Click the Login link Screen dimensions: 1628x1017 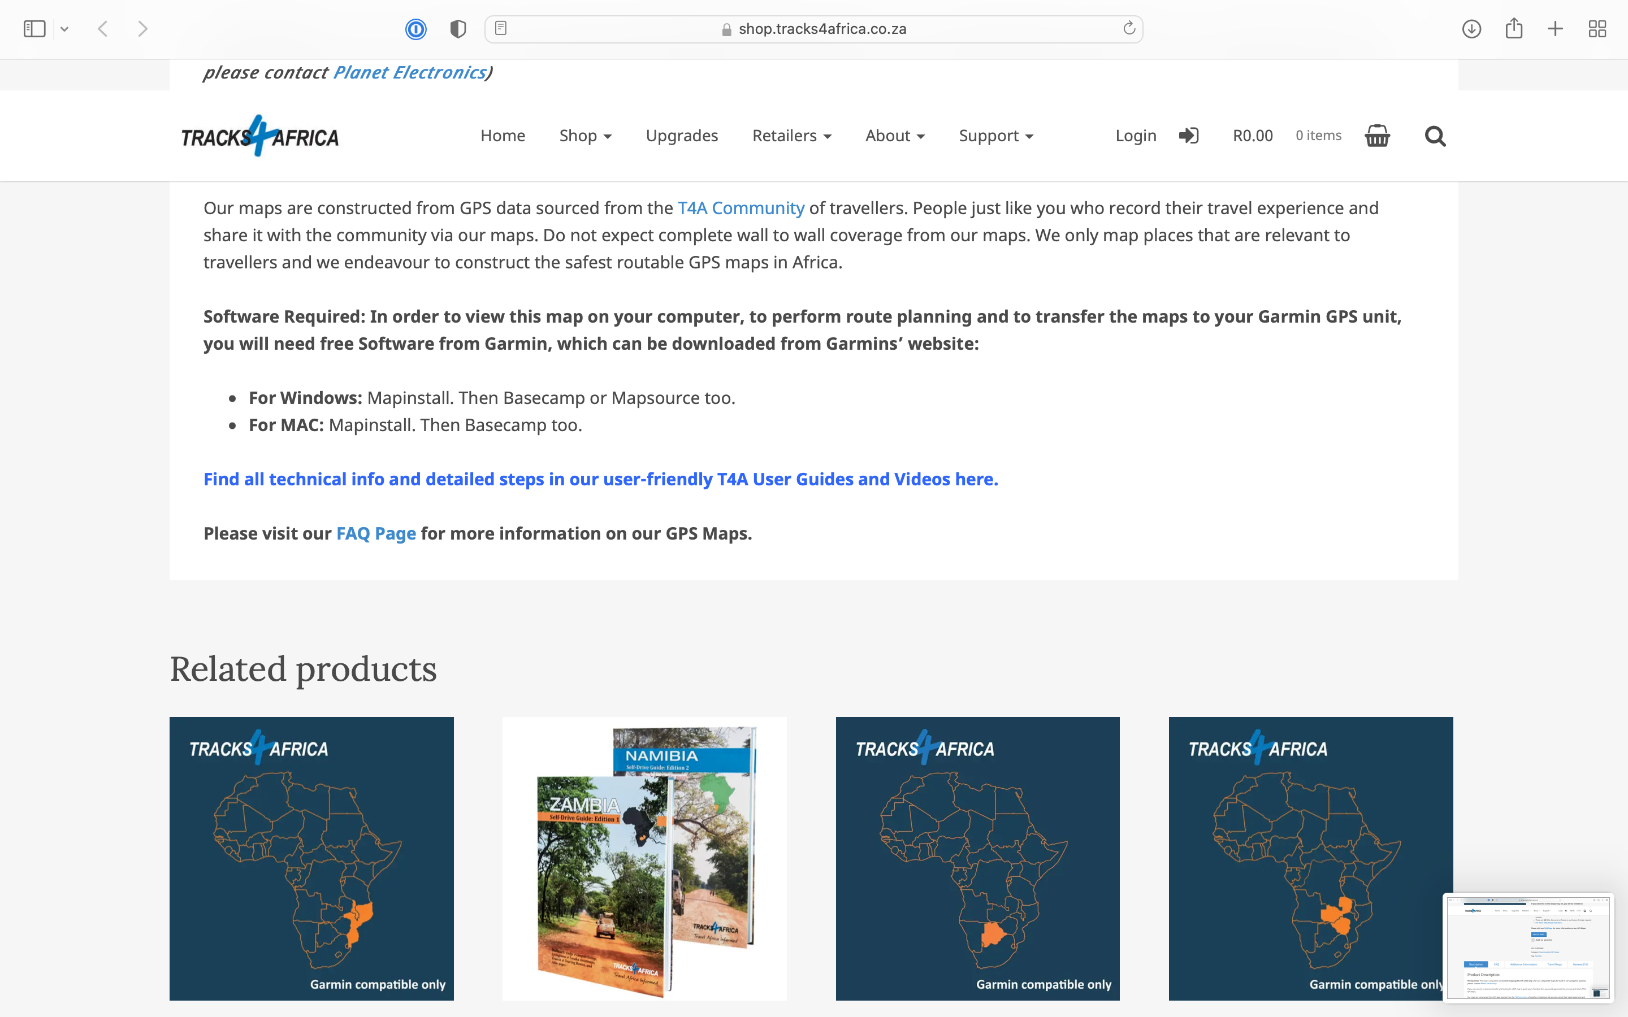tap(1136, 136)
